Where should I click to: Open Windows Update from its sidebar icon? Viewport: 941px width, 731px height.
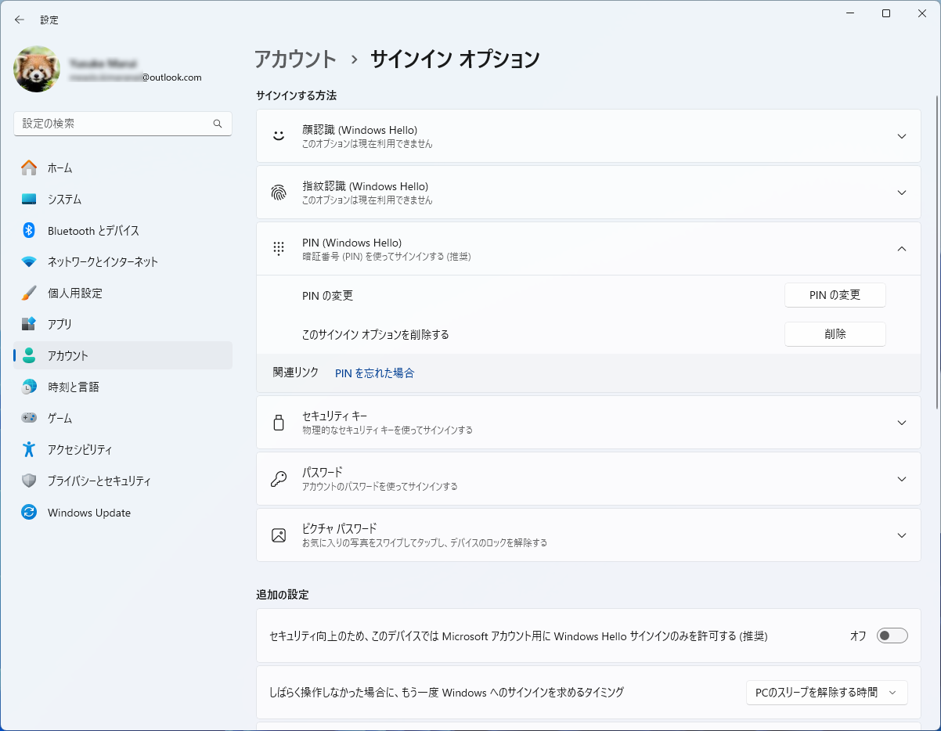(x=29, y=513)
